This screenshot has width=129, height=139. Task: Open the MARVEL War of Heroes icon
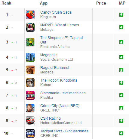pyautogui.click(x=30, y=27)
